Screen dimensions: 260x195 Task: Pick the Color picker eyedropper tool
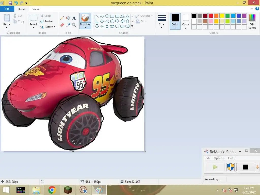68,25
